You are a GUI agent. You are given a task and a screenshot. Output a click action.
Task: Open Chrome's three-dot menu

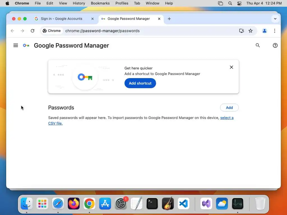275,31
